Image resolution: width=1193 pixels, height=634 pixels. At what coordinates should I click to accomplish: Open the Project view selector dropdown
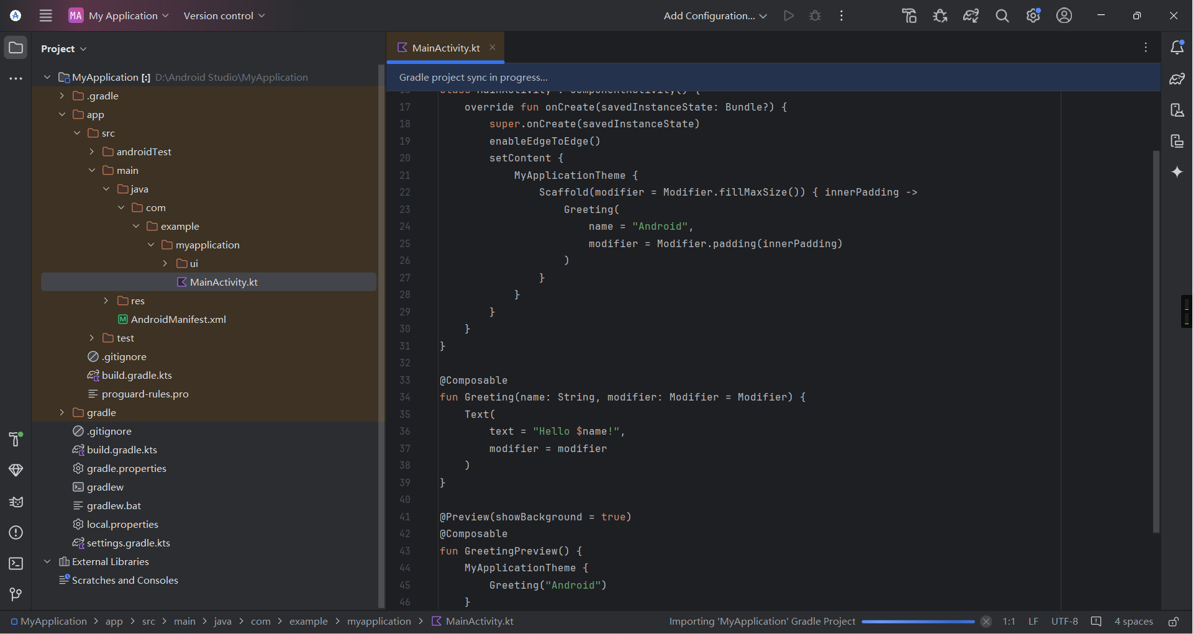pos(63,48)
